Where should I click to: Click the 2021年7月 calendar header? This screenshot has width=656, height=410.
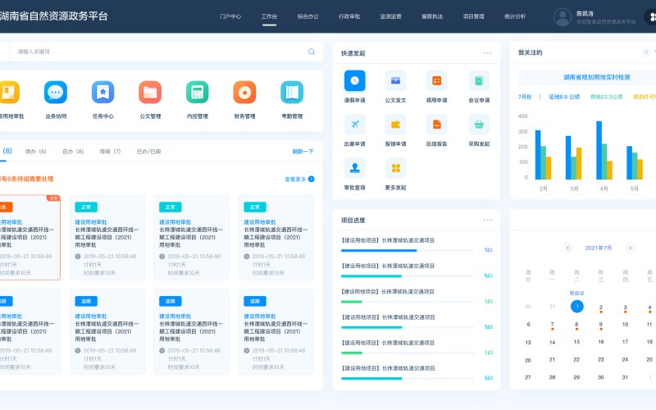(599, 248)
